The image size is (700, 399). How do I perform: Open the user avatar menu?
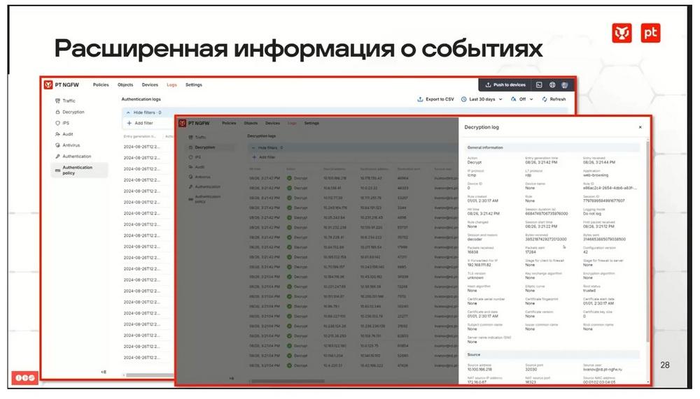[x=565, y=85]
